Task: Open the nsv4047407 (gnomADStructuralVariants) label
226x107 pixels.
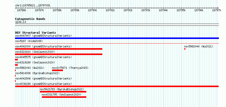Action: (43, 36)
